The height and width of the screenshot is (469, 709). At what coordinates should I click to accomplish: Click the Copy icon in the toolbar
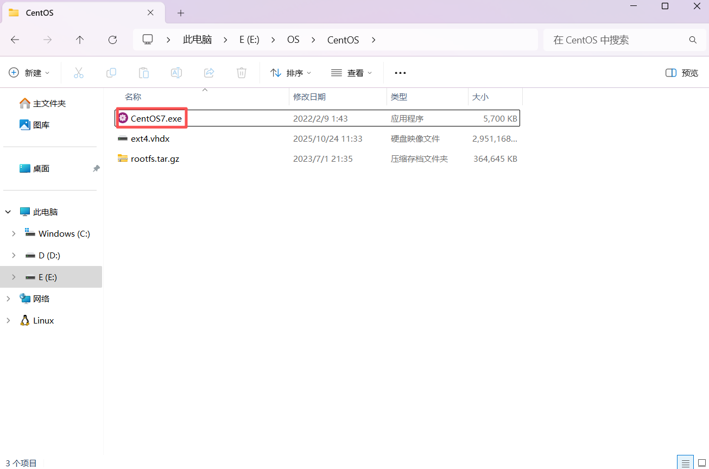(111, 72)
